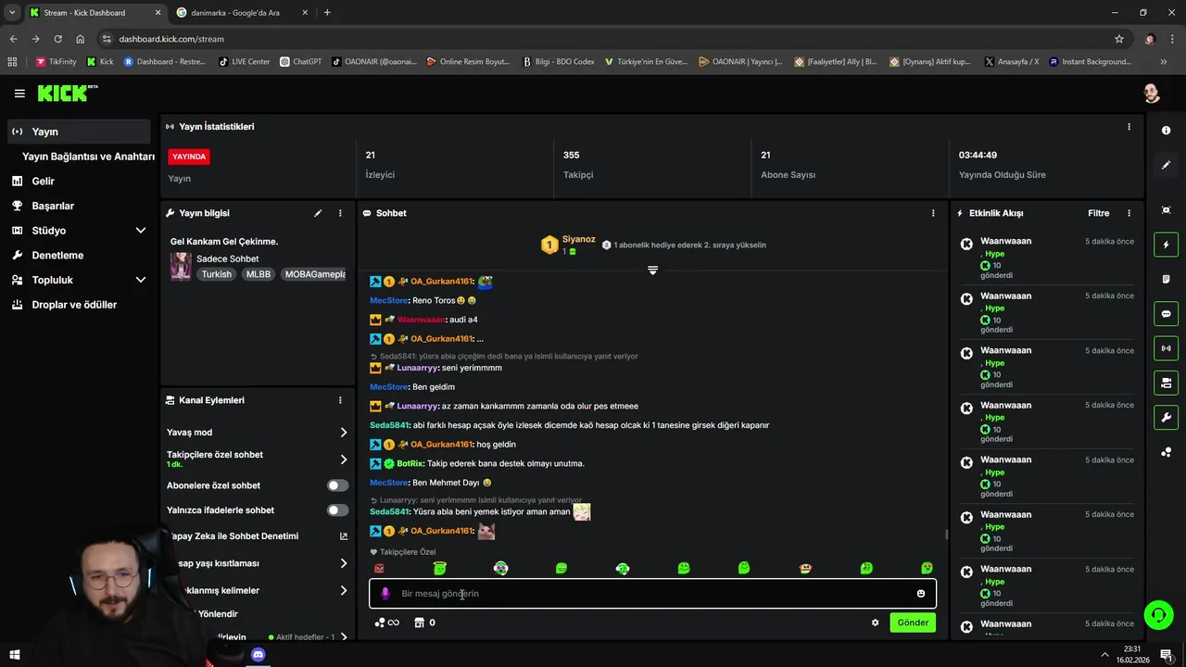
Task: Open Chrome tab search dropdown
Action: [x=12, y=13]
